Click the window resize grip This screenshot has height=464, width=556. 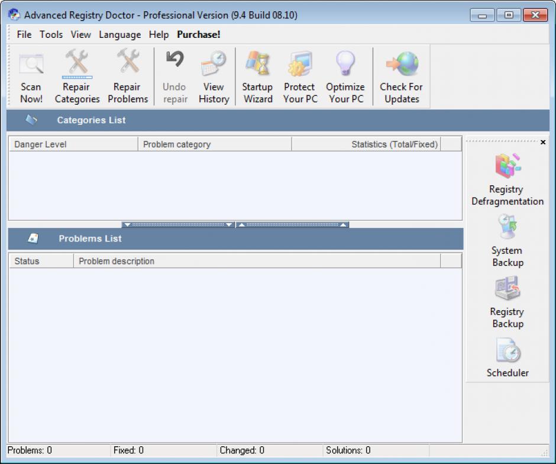(x=544, y=452)
